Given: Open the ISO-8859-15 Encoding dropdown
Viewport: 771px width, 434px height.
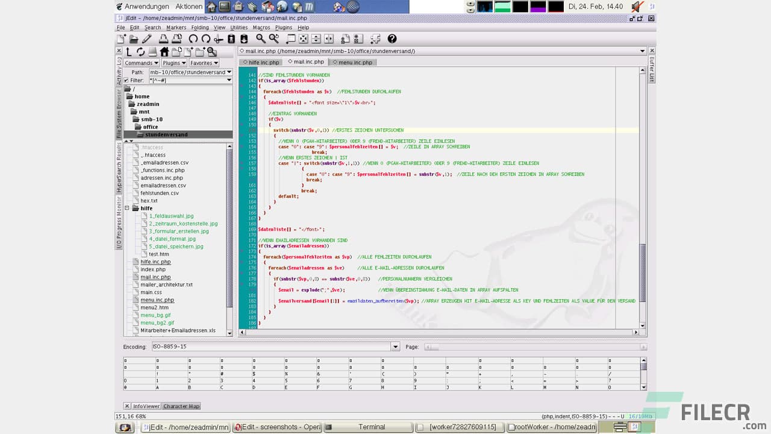Looking at the screenshot, I should (396, 347).
